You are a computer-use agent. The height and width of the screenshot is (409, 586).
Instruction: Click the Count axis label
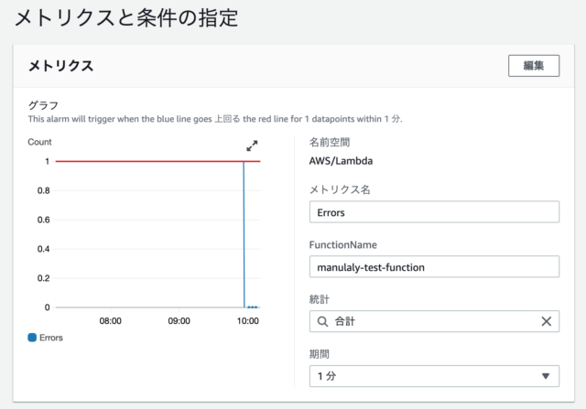coord(39,142)
